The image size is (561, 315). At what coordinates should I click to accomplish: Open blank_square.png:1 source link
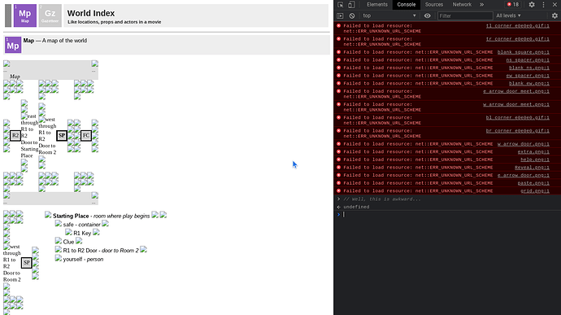[523, 52]
